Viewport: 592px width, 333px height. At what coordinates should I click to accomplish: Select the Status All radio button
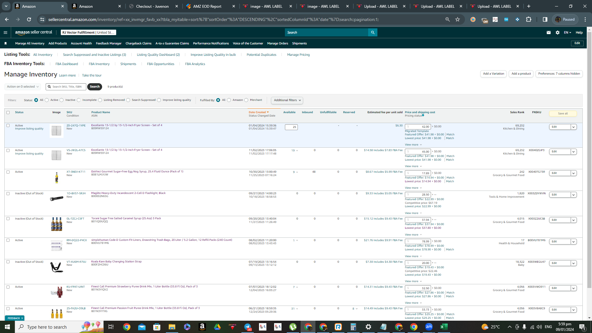[x=36, y=100]
